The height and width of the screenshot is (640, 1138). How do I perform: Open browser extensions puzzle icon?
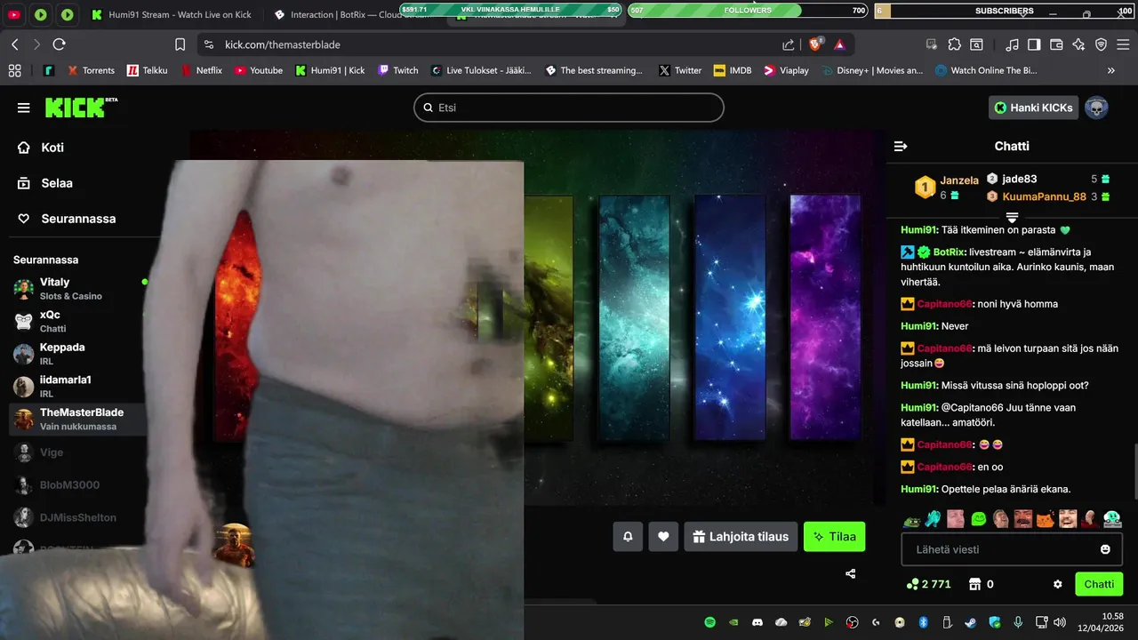[954, 44]
